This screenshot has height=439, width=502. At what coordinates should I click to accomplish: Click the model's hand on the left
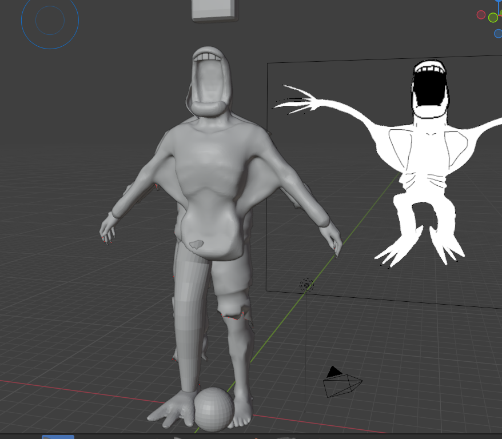(x=107, y=230)
